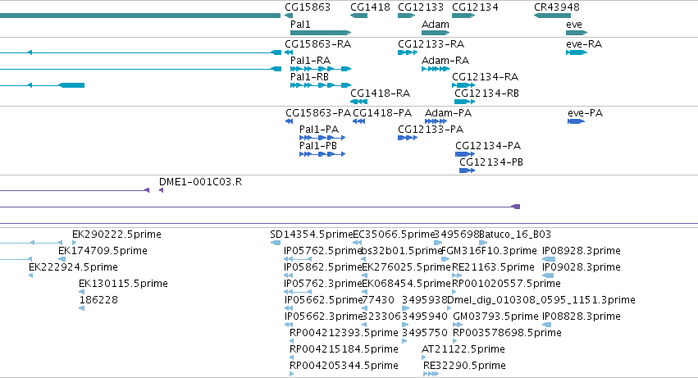Select the teal CR43948 gene arrow glyph
The image size is (698, 378).
coord(553,16)
